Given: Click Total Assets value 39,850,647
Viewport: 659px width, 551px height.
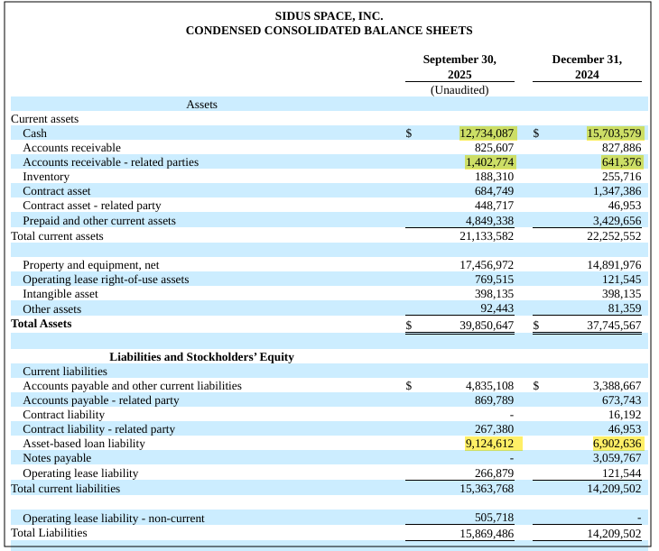Looking at the screenshot, I should click(487, 326).
